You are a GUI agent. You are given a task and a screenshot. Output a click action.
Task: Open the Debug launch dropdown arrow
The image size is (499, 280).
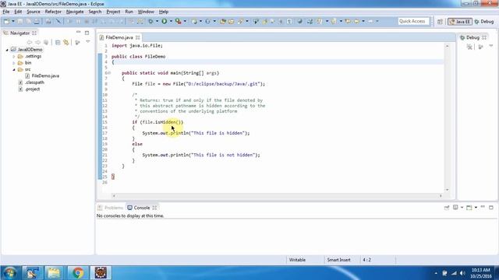157,21
